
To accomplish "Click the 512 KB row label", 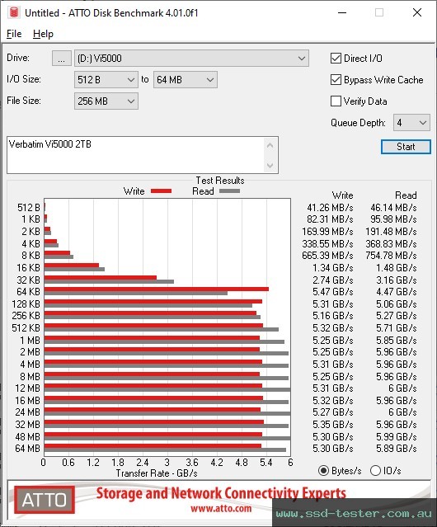I will (x=26, y=327).
